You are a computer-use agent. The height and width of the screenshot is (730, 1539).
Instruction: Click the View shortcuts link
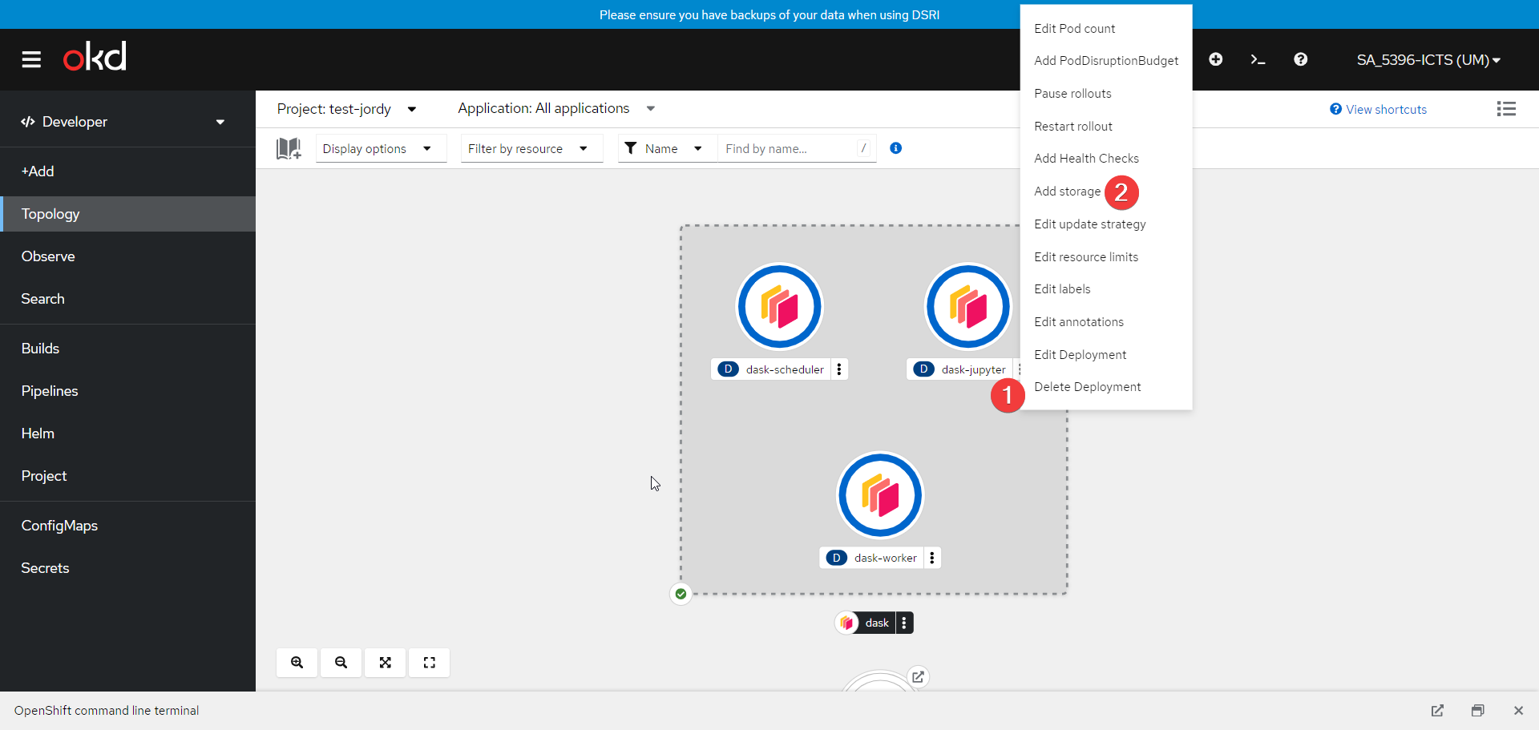[x=1379, y=110]
